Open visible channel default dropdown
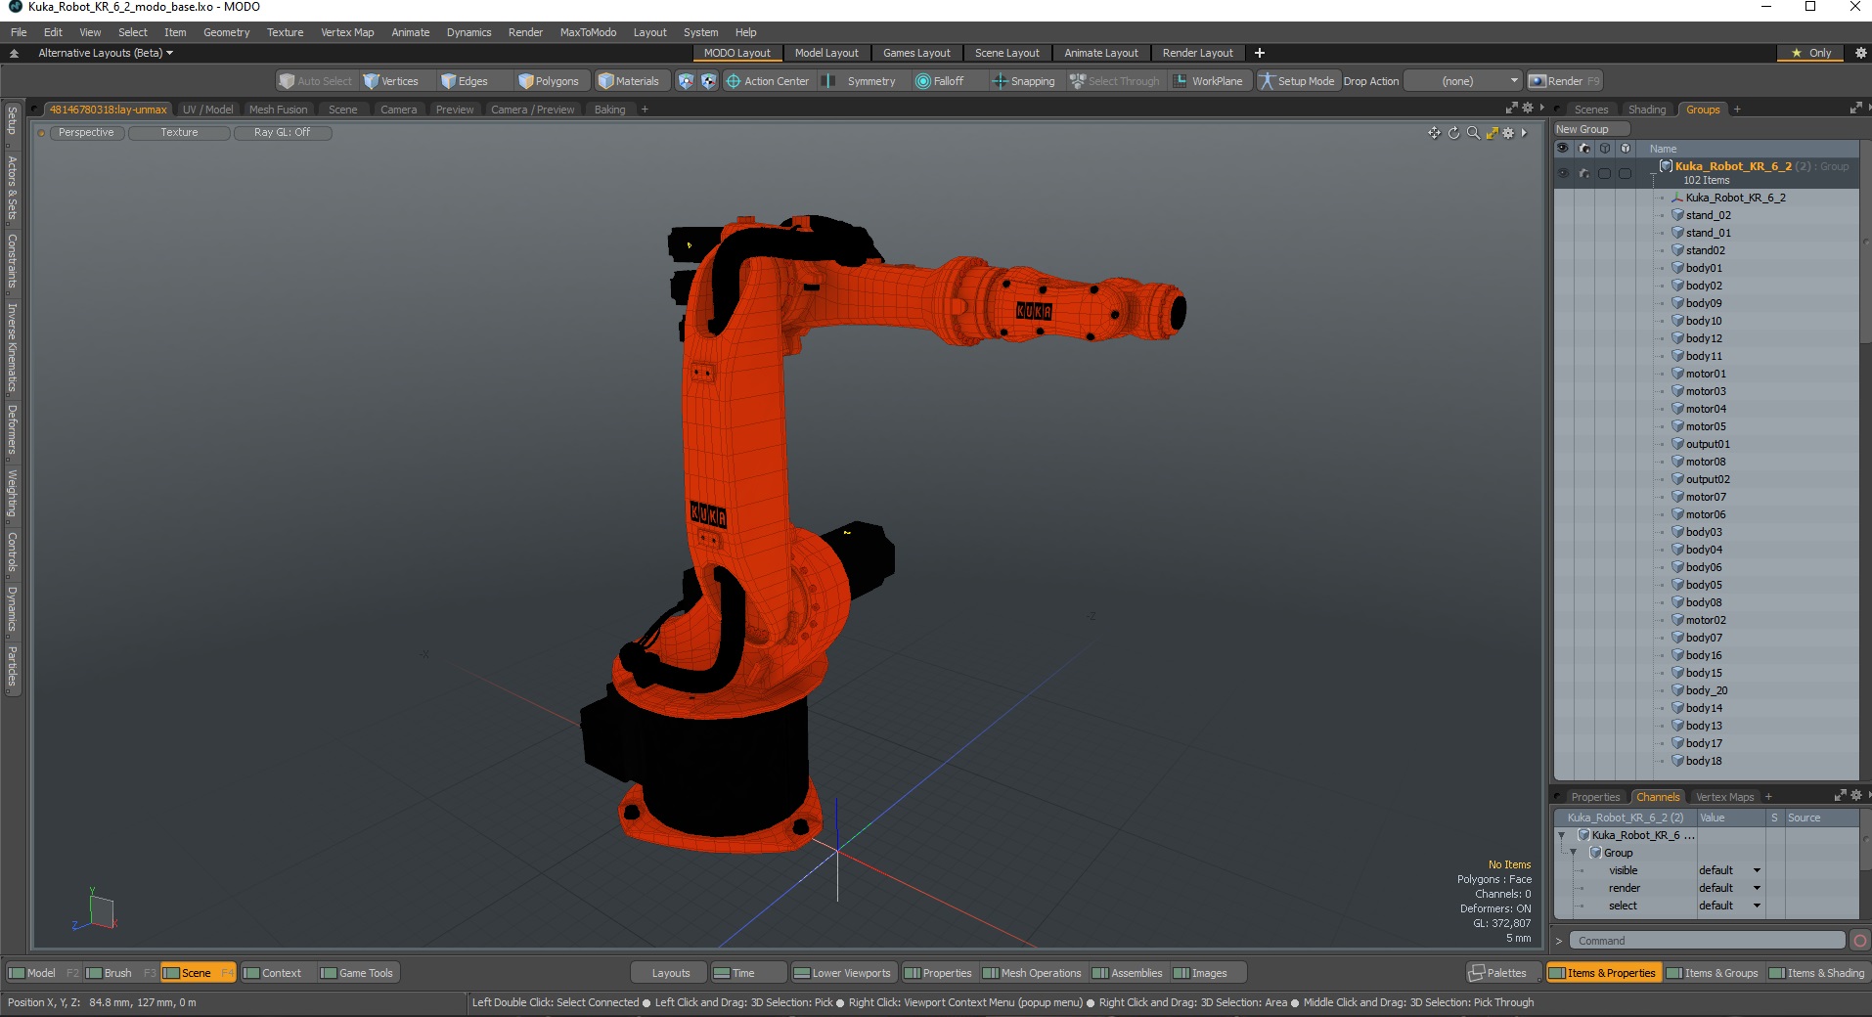Screen dimensions: 1872x1017 tap(1729, 870)
